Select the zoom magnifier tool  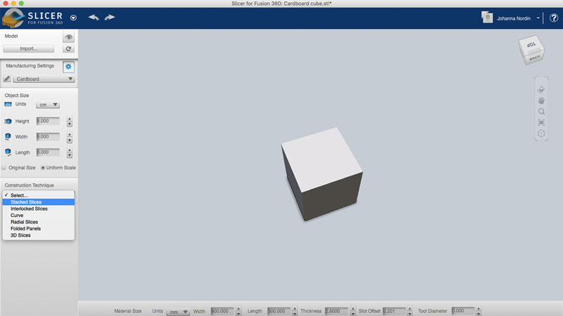[x=541, y=112]
